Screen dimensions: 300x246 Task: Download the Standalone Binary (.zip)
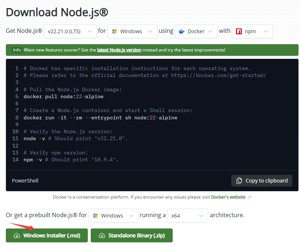(x=132, y=236)
